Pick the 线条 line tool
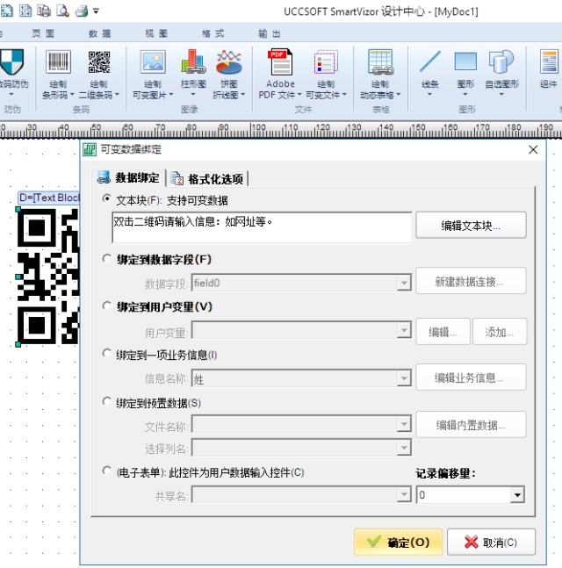The width and height of the screenshot is (562, 568). click(x=429, y=61)
